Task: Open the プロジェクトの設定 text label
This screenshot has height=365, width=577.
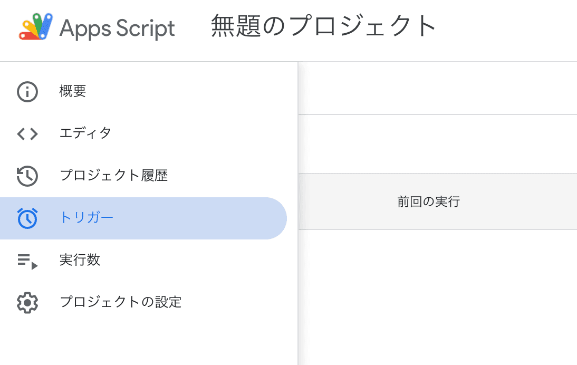Action: point(121,302)
